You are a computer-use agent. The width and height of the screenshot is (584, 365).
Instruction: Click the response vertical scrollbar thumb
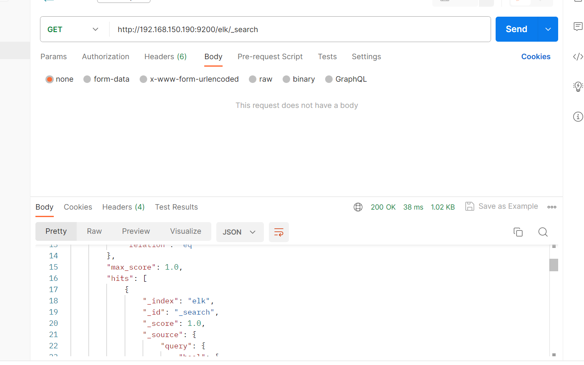(554, 265)
